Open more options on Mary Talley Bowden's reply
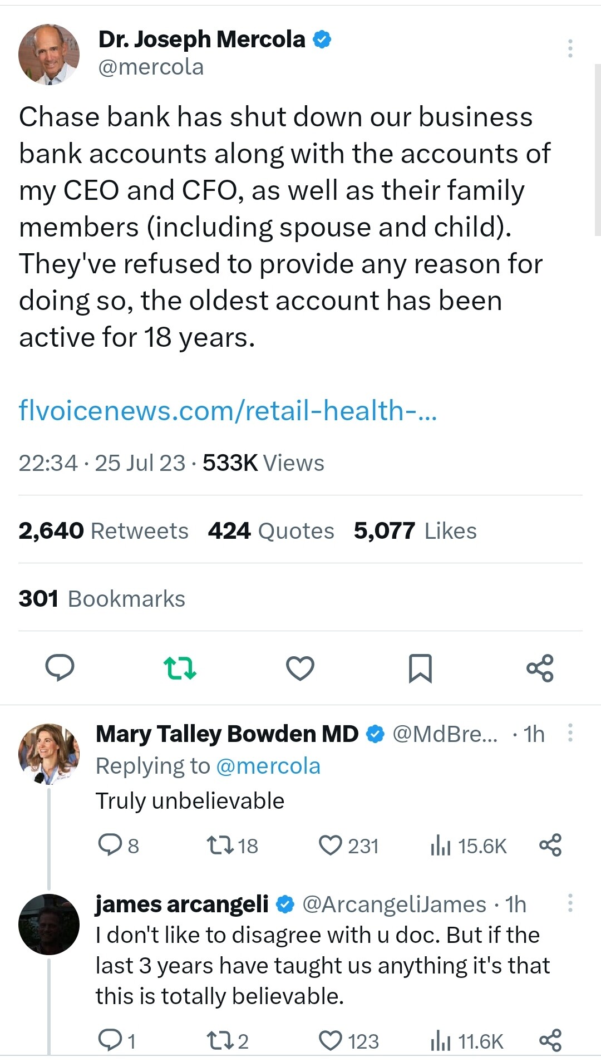The image size is (601, 1062). point(570,732)
